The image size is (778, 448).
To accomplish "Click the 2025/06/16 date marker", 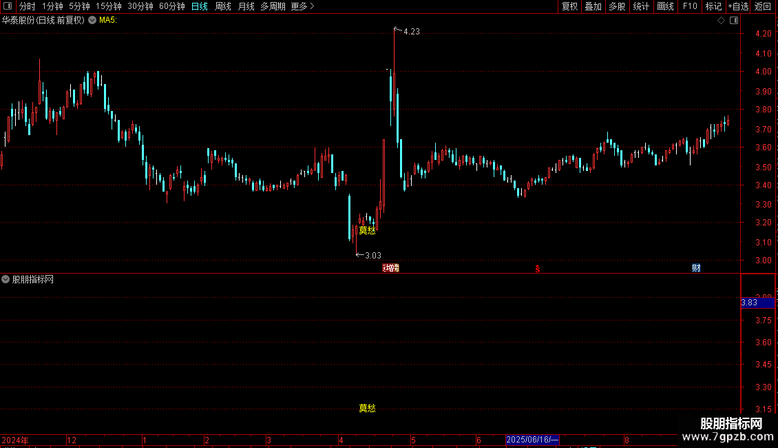I will coord(532,440).
